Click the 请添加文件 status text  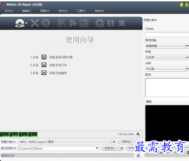pos(8,156)
